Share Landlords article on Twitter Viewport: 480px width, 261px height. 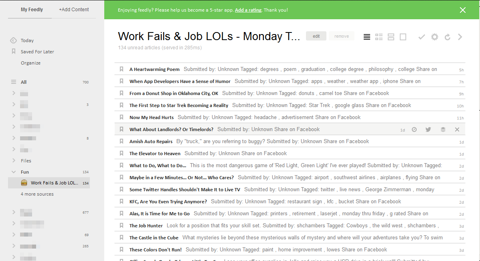pyautogui.click(x=428, y=129)
